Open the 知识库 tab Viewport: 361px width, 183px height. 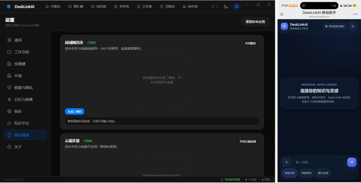click(x=99, y=6)
